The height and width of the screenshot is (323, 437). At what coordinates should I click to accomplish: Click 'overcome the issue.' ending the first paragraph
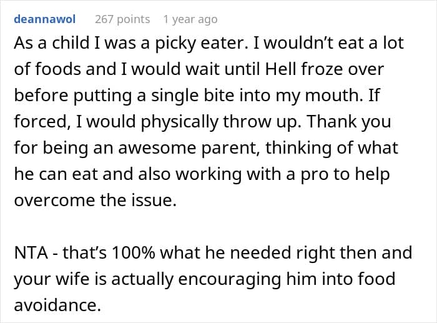[x=96, y=200]
